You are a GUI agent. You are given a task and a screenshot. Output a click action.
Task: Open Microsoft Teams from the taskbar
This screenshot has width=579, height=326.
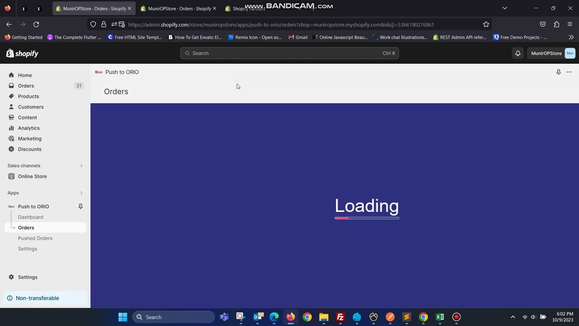[x=224, y=317]
